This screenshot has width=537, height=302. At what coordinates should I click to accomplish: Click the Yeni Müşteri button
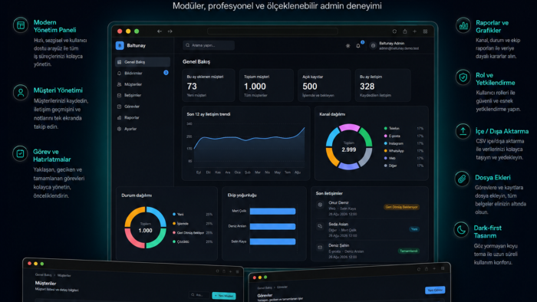pyautogui.click(x=224, y=296)
